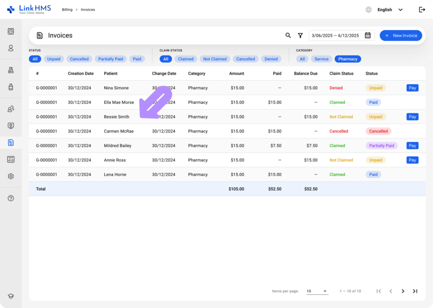Open the laboratory flask sidebar icon
The height and width of the screenshot is (308, 433).
tap(11, 70)
